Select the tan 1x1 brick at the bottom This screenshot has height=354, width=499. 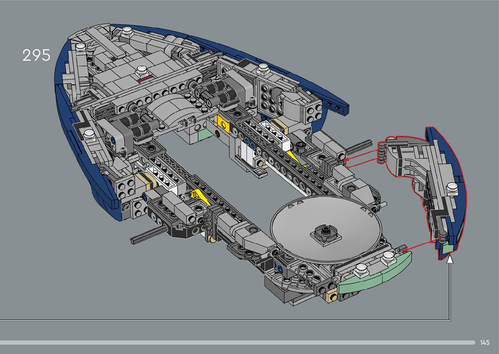[x=332, y=296]
